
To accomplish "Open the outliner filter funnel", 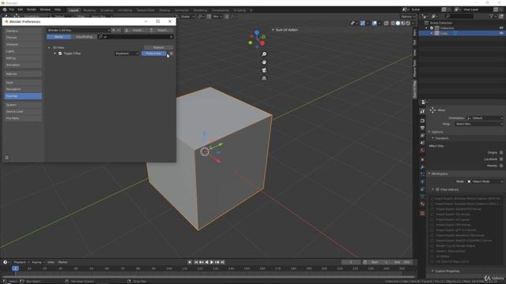I will pos(492,16).
